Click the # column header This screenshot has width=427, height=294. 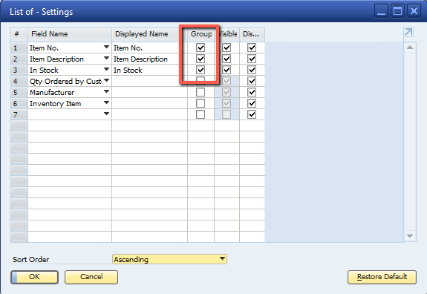[19, 34]
